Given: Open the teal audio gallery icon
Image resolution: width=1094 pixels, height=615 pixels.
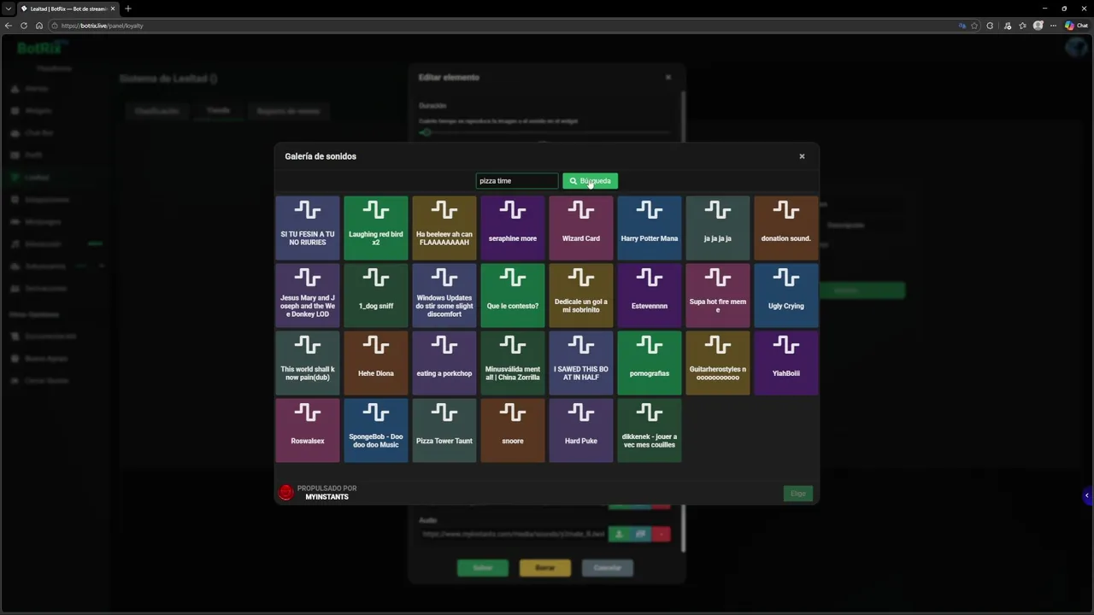Looking at the screenshot, I should tap(640, 534).
